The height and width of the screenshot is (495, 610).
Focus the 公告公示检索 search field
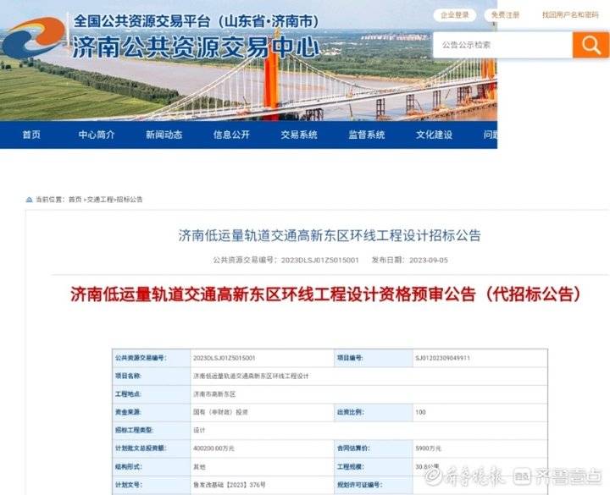click(x=502, y=45)
